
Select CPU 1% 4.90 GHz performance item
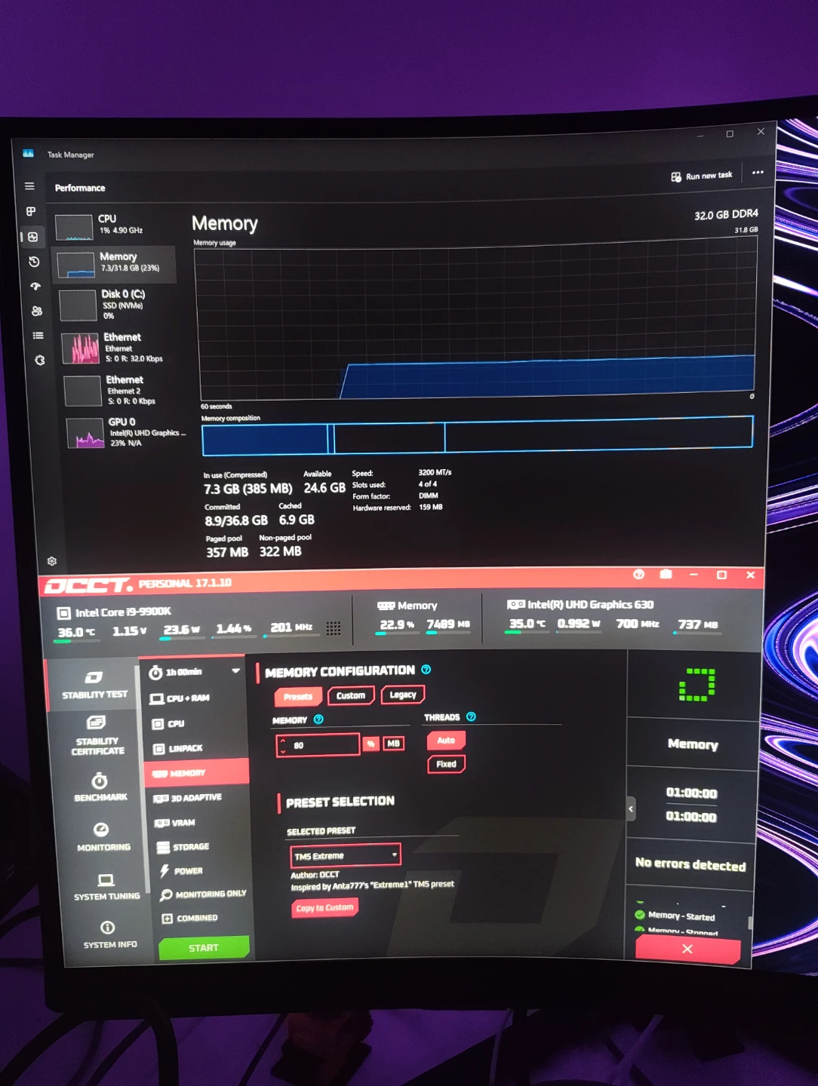click(113, 225)
